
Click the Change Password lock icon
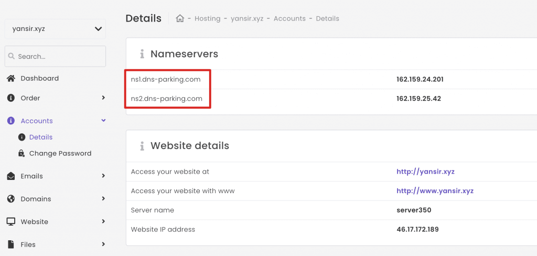tap(22, 154)
